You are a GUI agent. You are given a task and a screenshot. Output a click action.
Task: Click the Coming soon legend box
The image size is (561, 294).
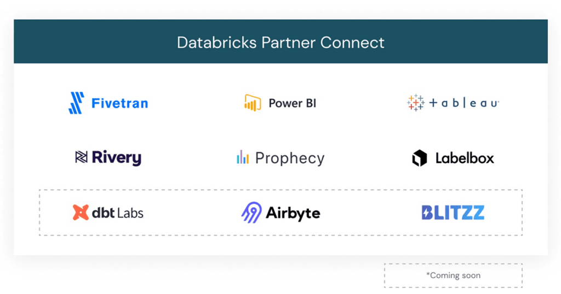[453, 275]
